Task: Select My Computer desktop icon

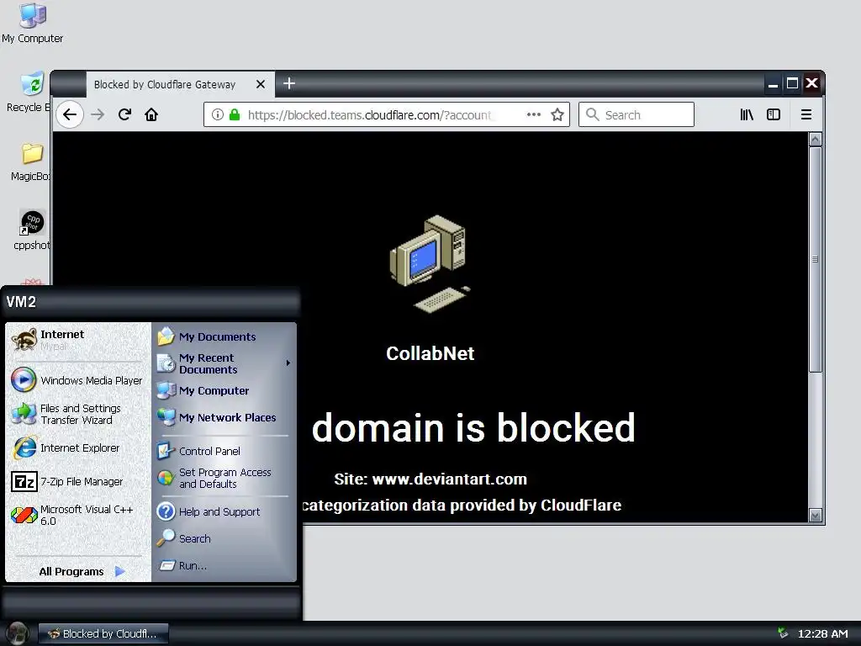Action: [33, 23]
